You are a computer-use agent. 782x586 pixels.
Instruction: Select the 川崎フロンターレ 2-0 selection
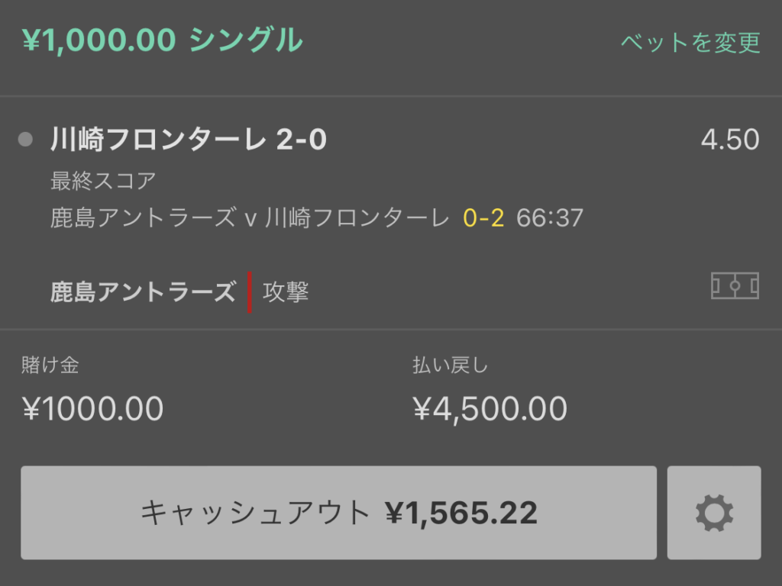click(x=189, y=140)
